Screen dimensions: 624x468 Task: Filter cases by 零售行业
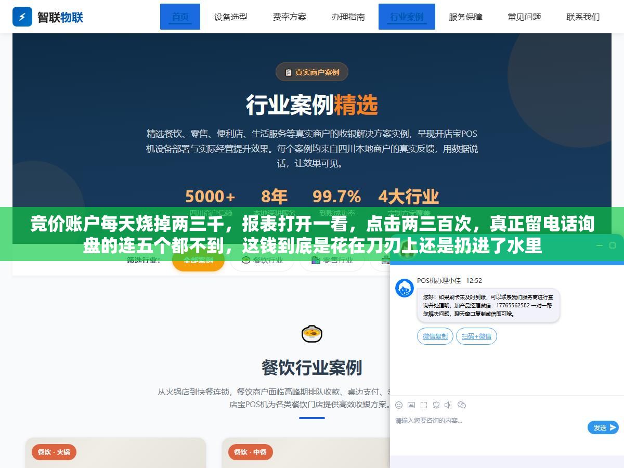pos(332,260)
